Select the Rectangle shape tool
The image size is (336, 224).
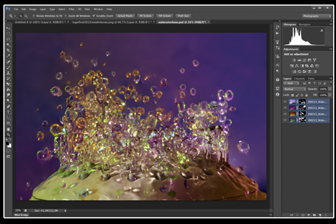coord(8,123)
